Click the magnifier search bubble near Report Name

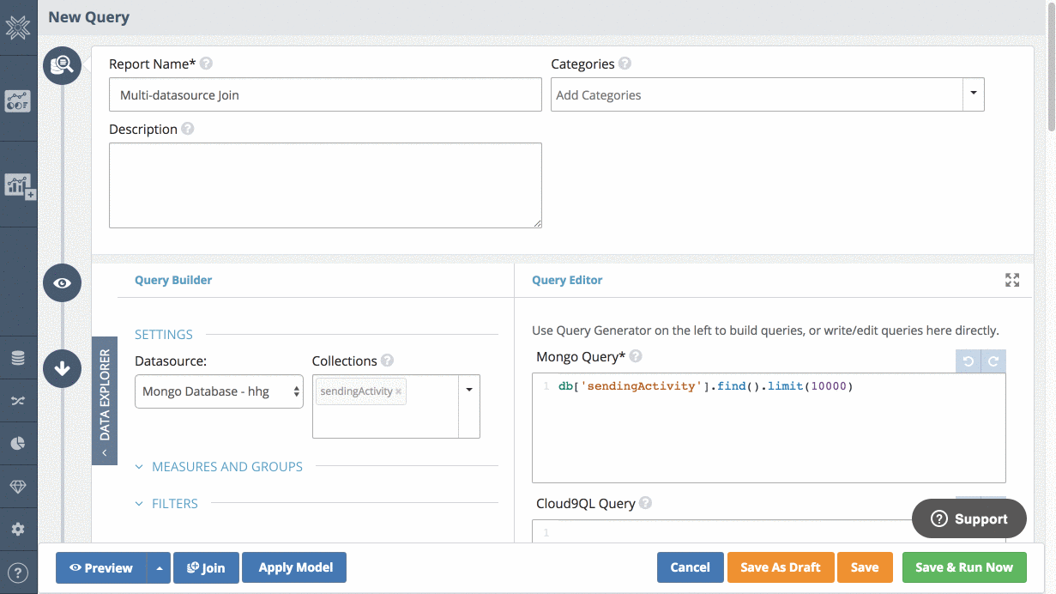point(62,64)
